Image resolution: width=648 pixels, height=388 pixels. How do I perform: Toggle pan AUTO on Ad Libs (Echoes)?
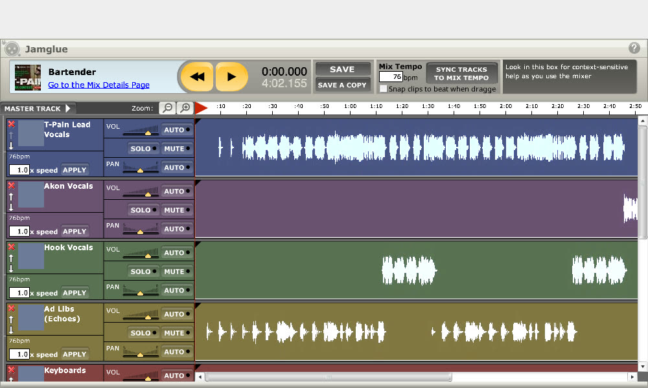click(x=177, y=352)
